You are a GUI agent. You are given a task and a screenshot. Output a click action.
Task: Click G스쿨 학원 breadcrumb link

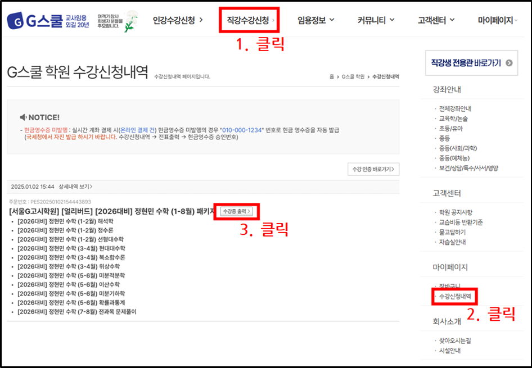pyautogui.click(x=353, y=77)
